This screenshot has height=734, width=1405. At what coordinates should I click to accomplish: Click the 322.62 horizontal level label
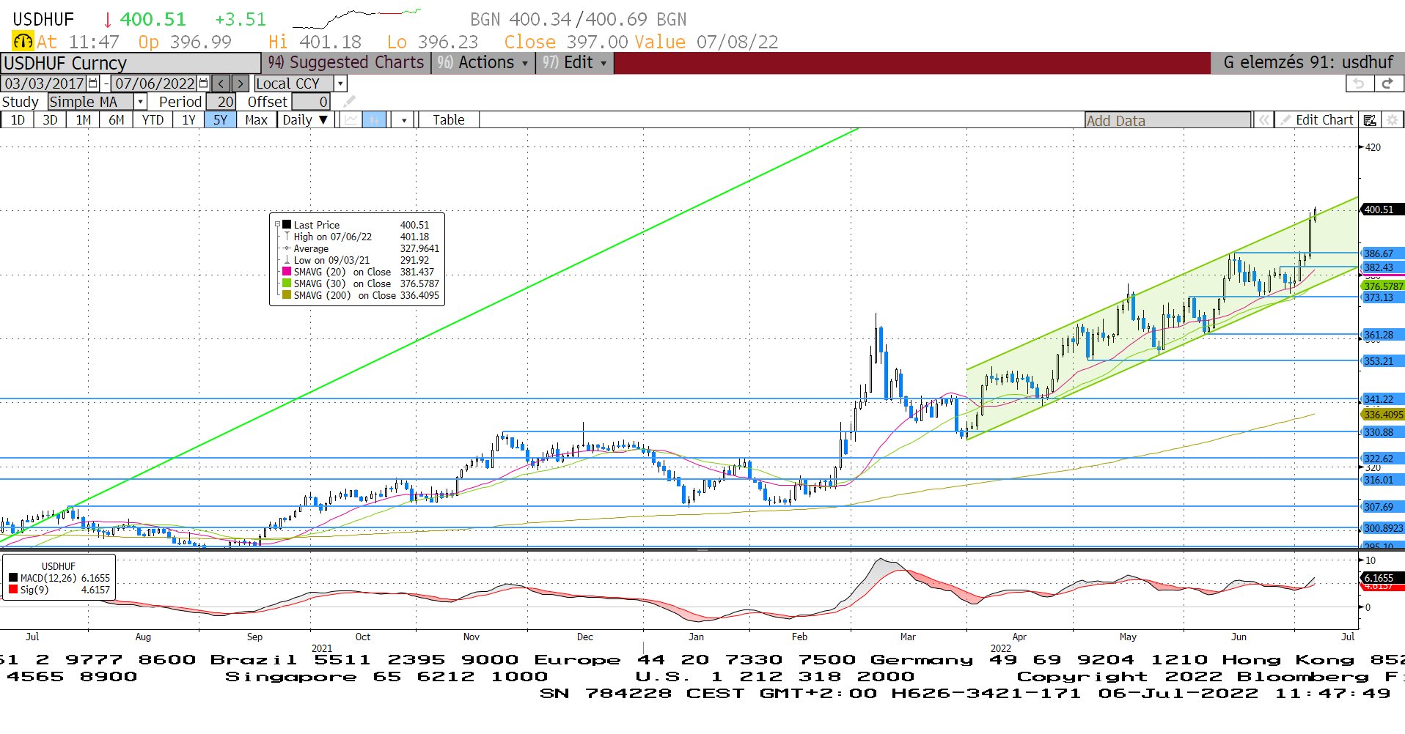(x=1382, y=459)
